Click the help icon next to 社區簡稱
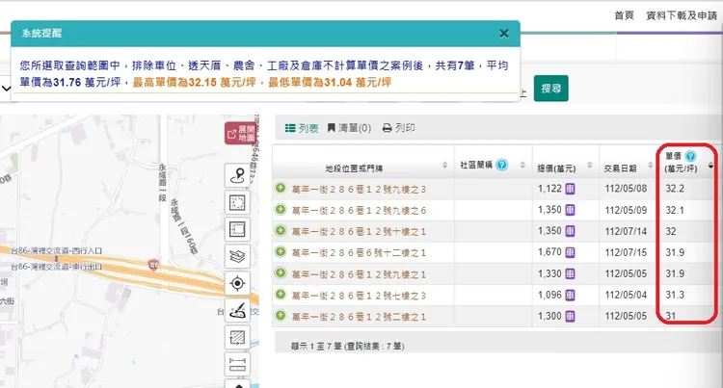Image resolution: width=723 pixels, height=388 pixels. pos(501,164)
